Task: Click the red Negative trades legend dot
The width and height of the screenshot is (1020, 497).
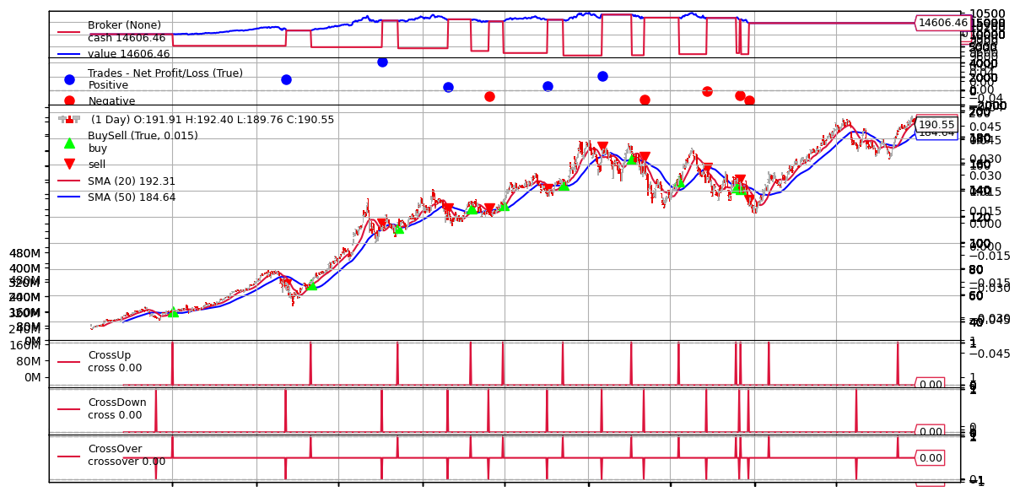Action: click(69, 100)
